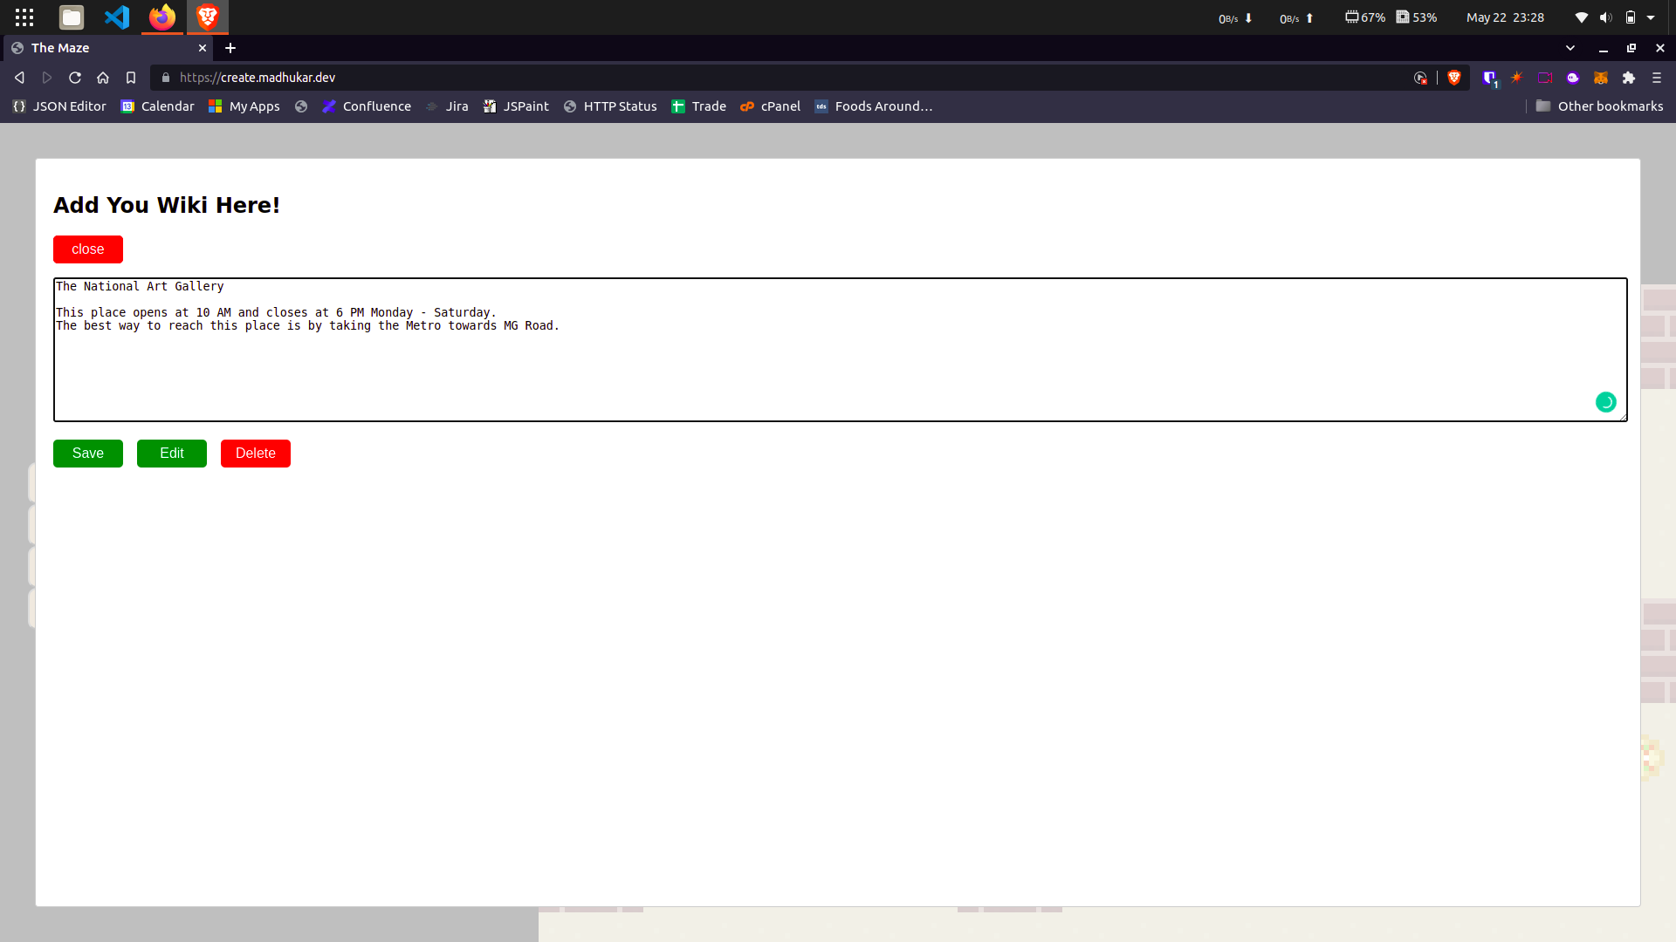
Task: Click the heading Add You Wiki Here!
Action: [167, 205]
